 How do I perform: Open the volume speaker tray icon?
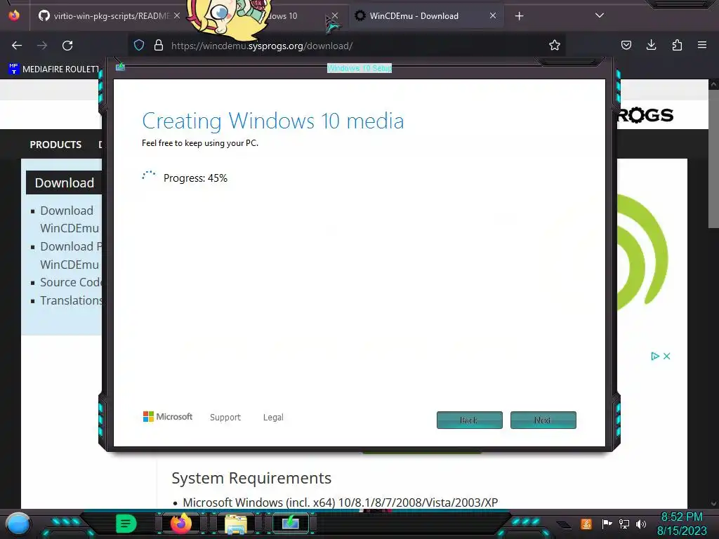[641, 524]
